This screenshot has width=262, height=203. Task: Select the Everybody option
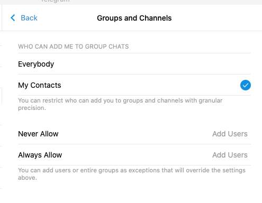pyautogui.click(x=134, y=64)
